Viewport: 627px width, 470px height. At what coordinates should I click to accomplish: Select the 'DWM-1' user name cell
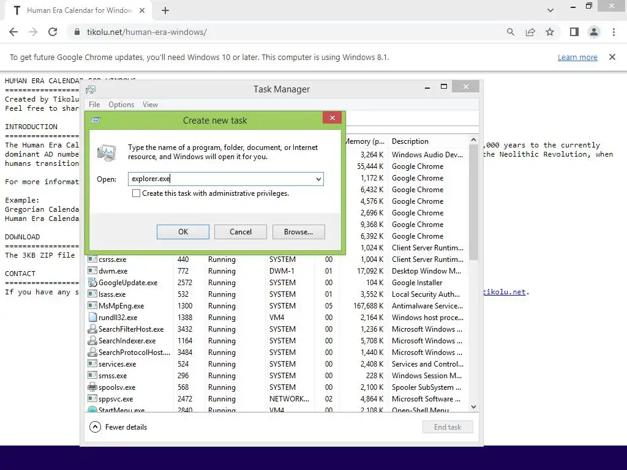coord(282,271)
